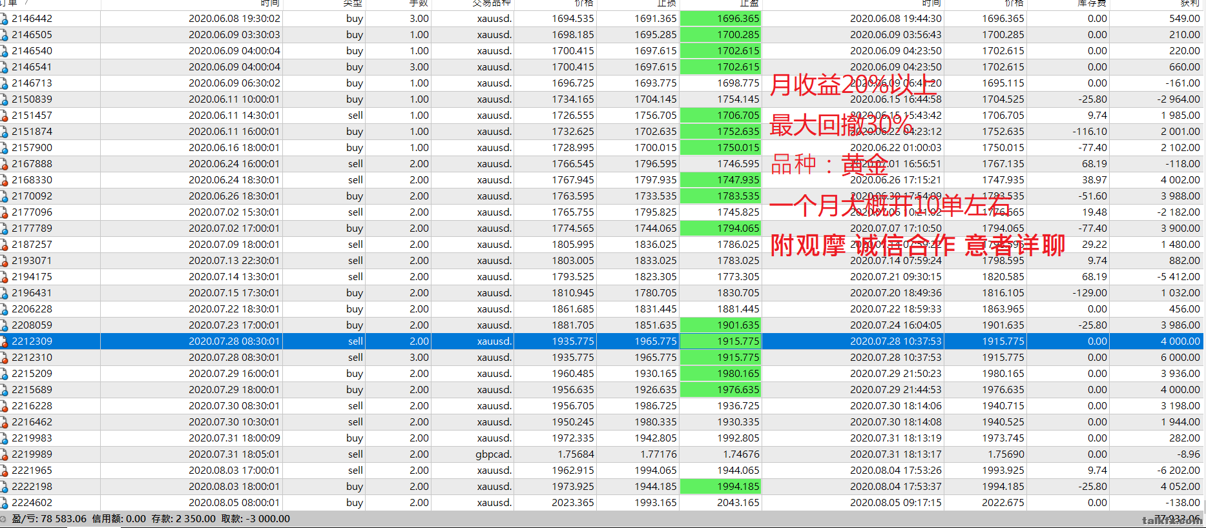
Task: Select order number 2150839
Action: (32, 99)
